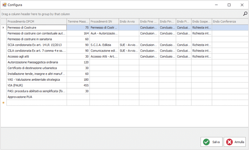The height and width of the screenshot is (150, 249).
Task: Click the Endo Fine column header
Action: (x=149, y=21)
